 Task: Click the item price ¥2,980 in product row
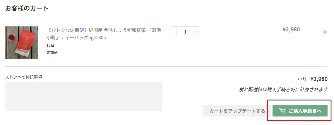click(291, 29)
